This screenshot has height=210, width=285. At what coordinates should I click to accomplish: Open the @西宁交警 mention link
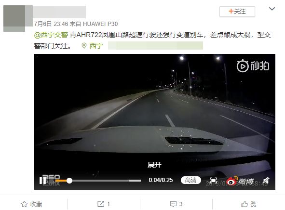click(x=51, y=35)
